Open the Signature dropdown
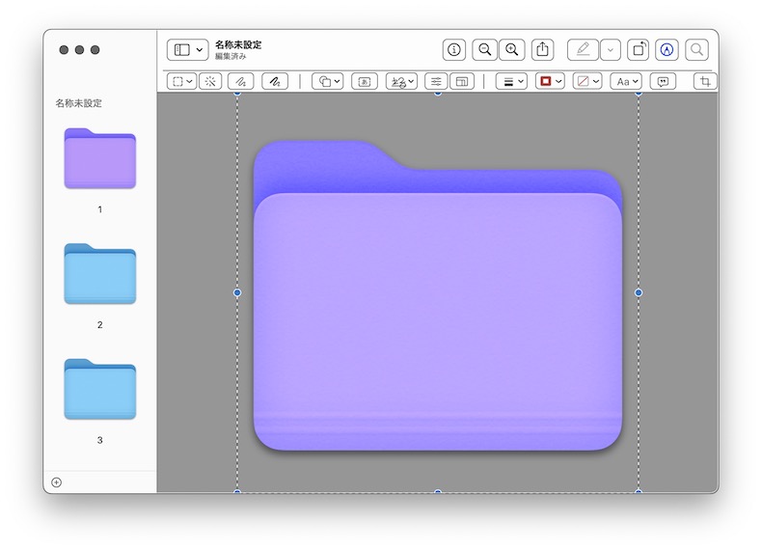The image size is (762, 551). (x=401, y=82)
